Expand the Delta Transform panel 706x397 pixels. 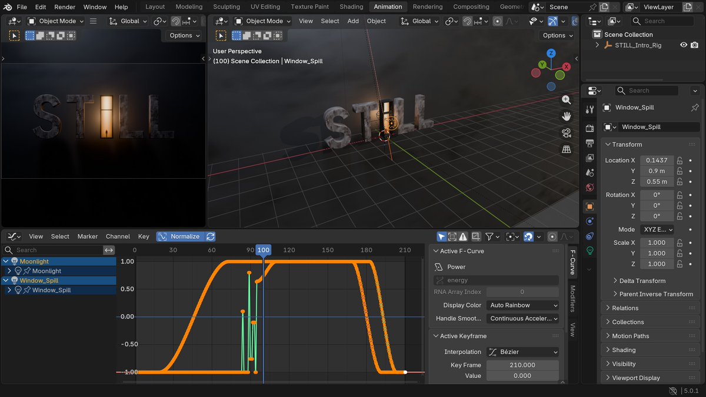click(x=639, y=281)
